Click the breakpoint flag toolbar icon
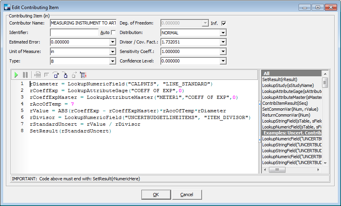This screenshot has height=206, width=341. [47, 75]
